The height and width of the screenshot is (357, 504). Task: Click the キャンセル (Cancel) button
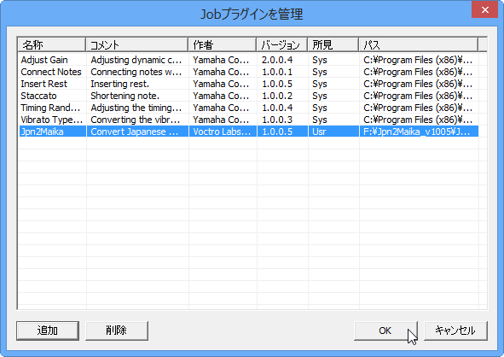pyautogui.click(x=455, y=331)
